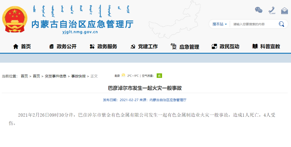The width and height of the screenshot is (291, 147).
Task: Go to 突发事件信息 breadcrumb
Action: 56,76
